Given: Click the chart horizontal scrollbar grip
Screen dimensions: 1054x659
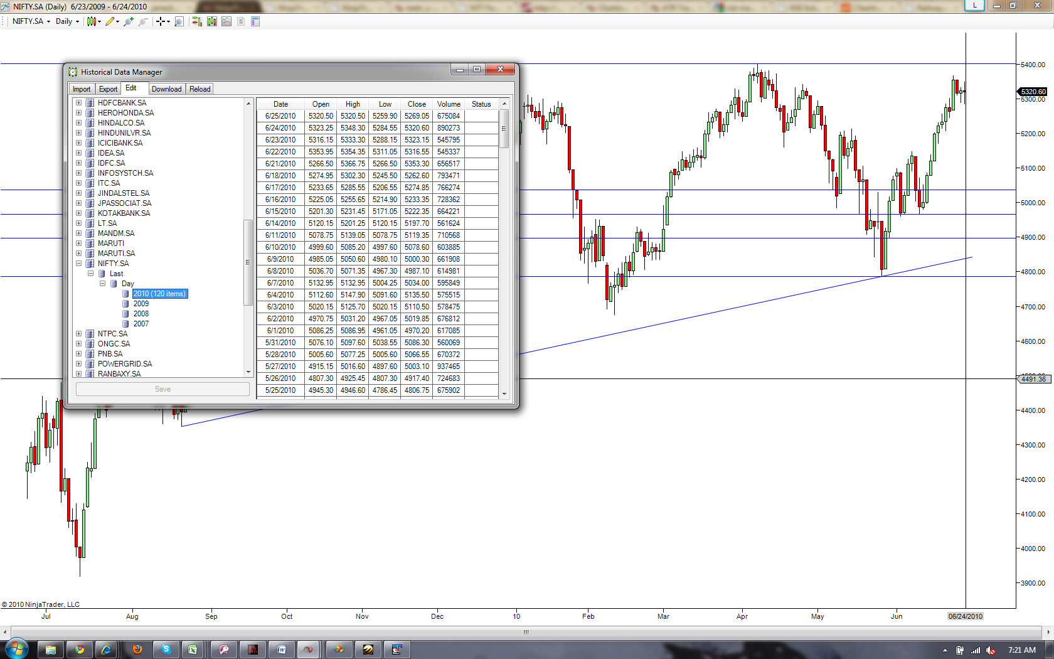Looking at the screenshot, I should click(x=526, y=632).
